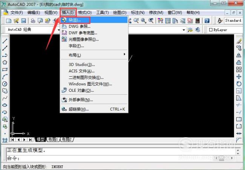Click the Zoom Realtime magnifier icon
245x170 pixels.
(x=136, y=21)
